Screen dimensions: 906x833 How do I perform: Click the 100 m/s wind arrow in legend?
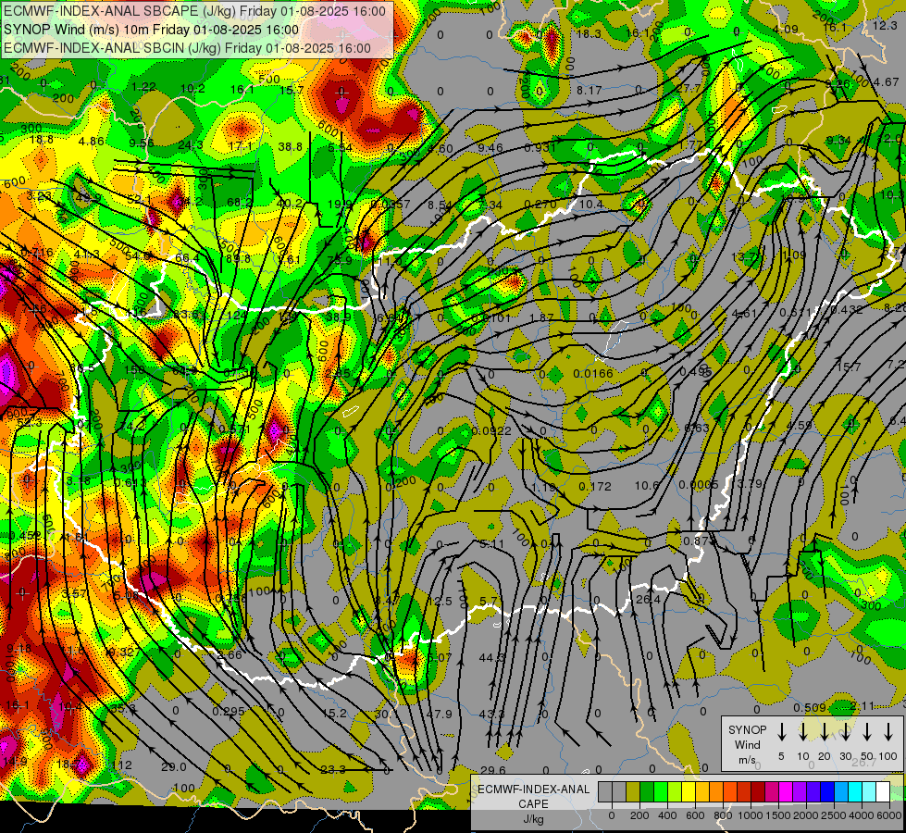click(x=888, y=731)
